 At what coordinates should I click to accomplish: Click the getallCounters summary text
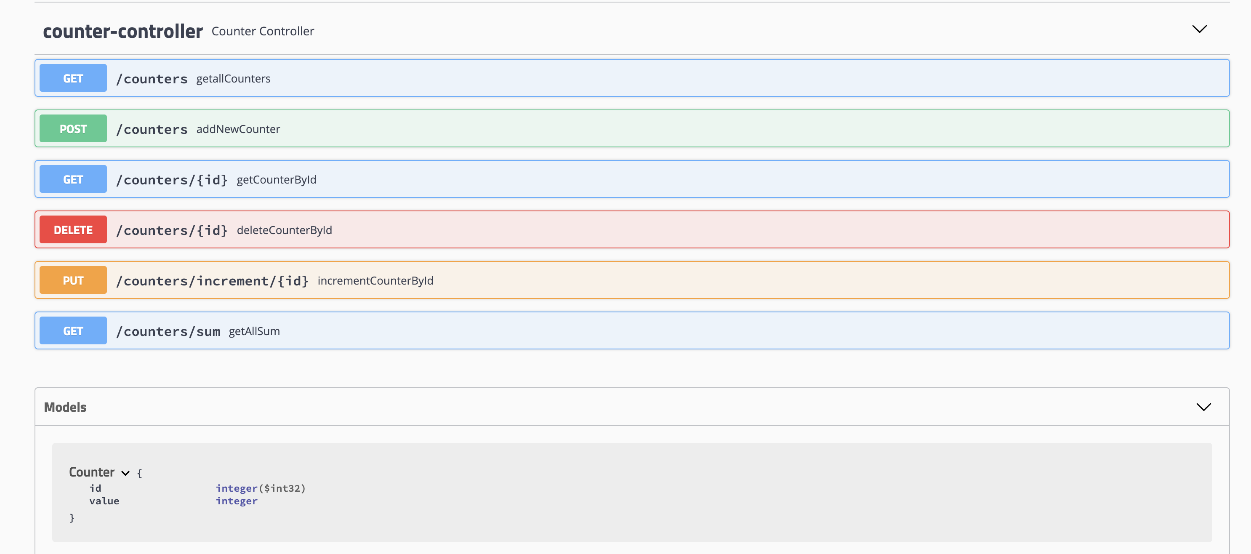pos(233,79)
